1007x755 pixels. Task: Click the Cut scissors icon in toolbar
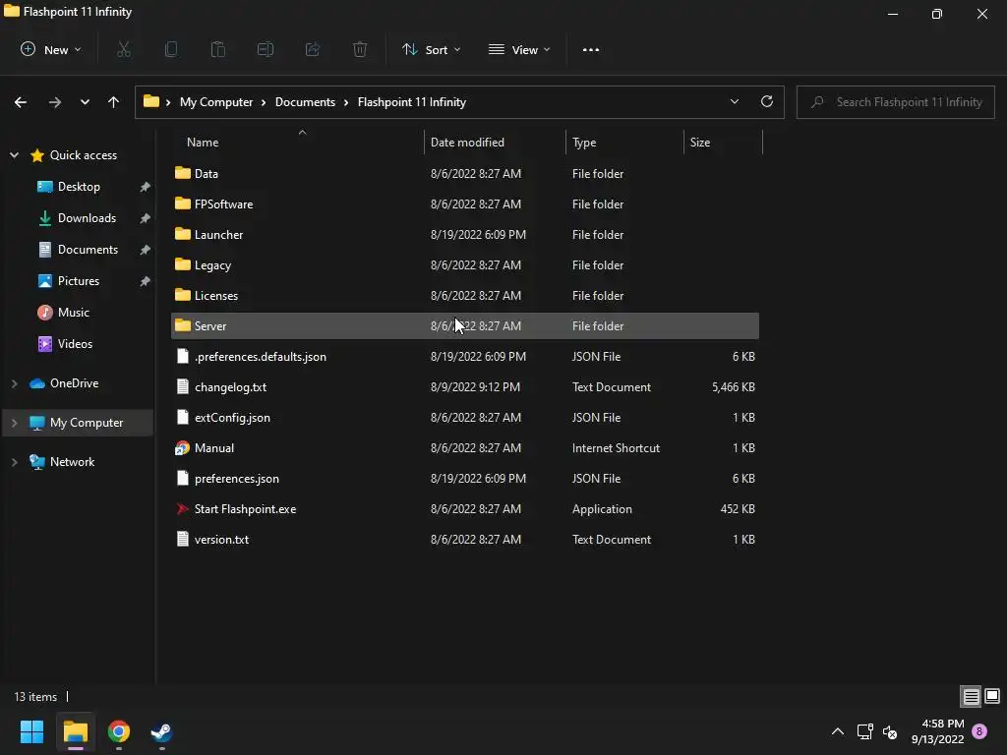(x=124, y=49)
